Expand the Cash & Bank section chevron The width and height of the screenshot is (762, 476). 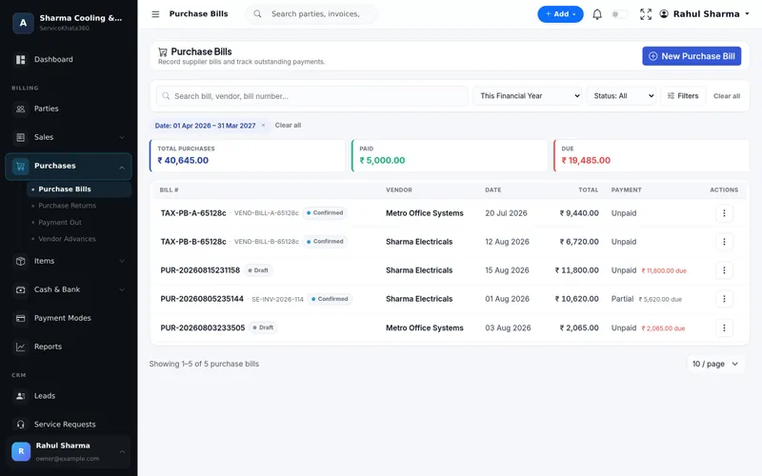pyautogui.click(x=122, y=290)
